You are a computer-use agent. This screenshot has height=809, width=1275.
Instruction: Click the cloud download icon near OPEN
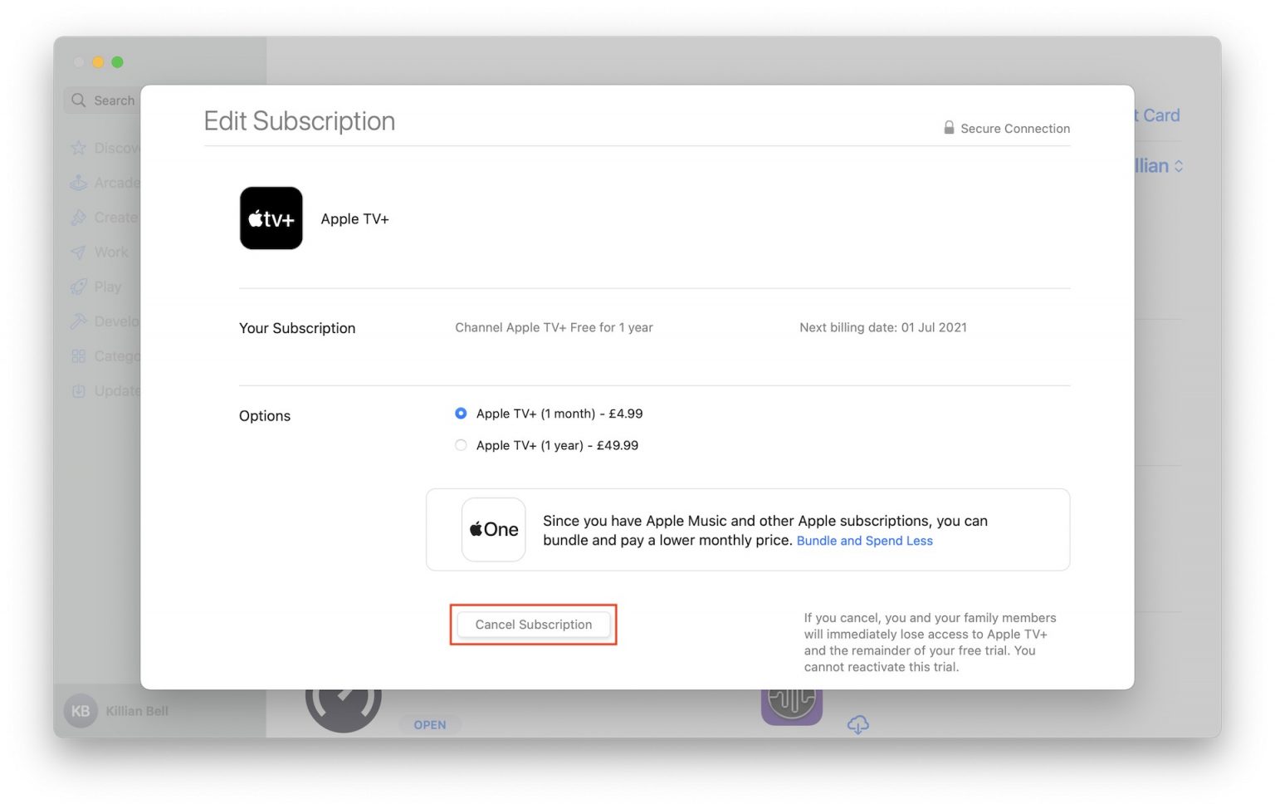click(857, 724)
